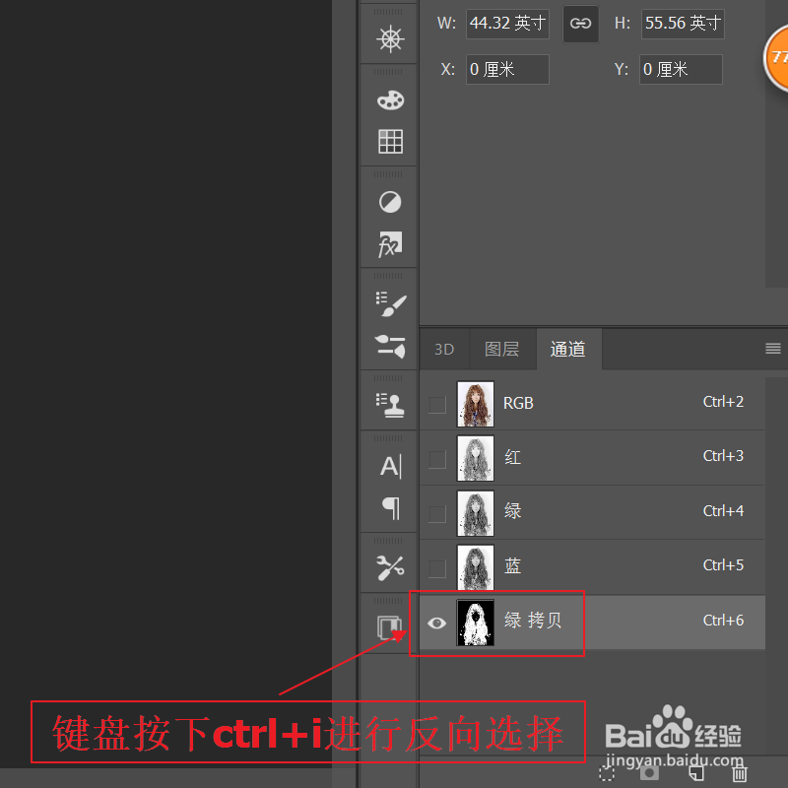Screen dimensions: 788x788
Task: Click the 红 channel thumbnail
Action: click(x=475, y=458)
